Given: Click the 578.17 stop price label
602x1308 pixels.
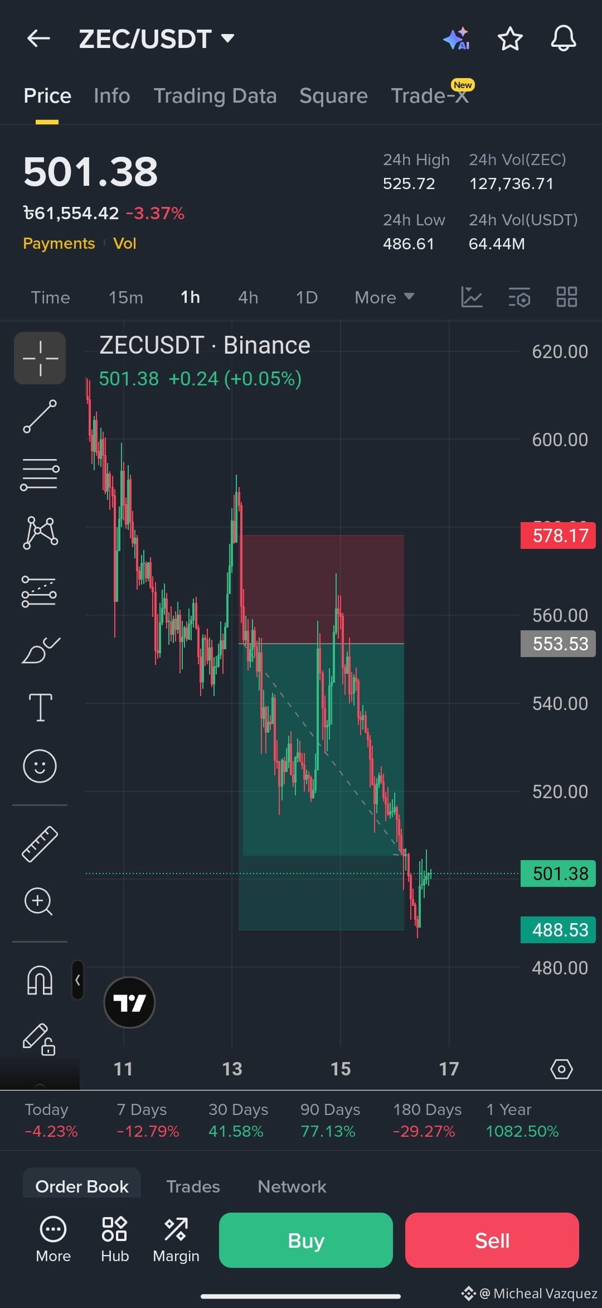Looking at the screenshot, I should tap(558, 535).
